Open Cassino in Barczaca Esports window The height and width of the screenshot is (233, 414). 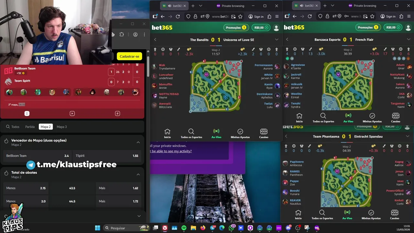click(396, 118)
